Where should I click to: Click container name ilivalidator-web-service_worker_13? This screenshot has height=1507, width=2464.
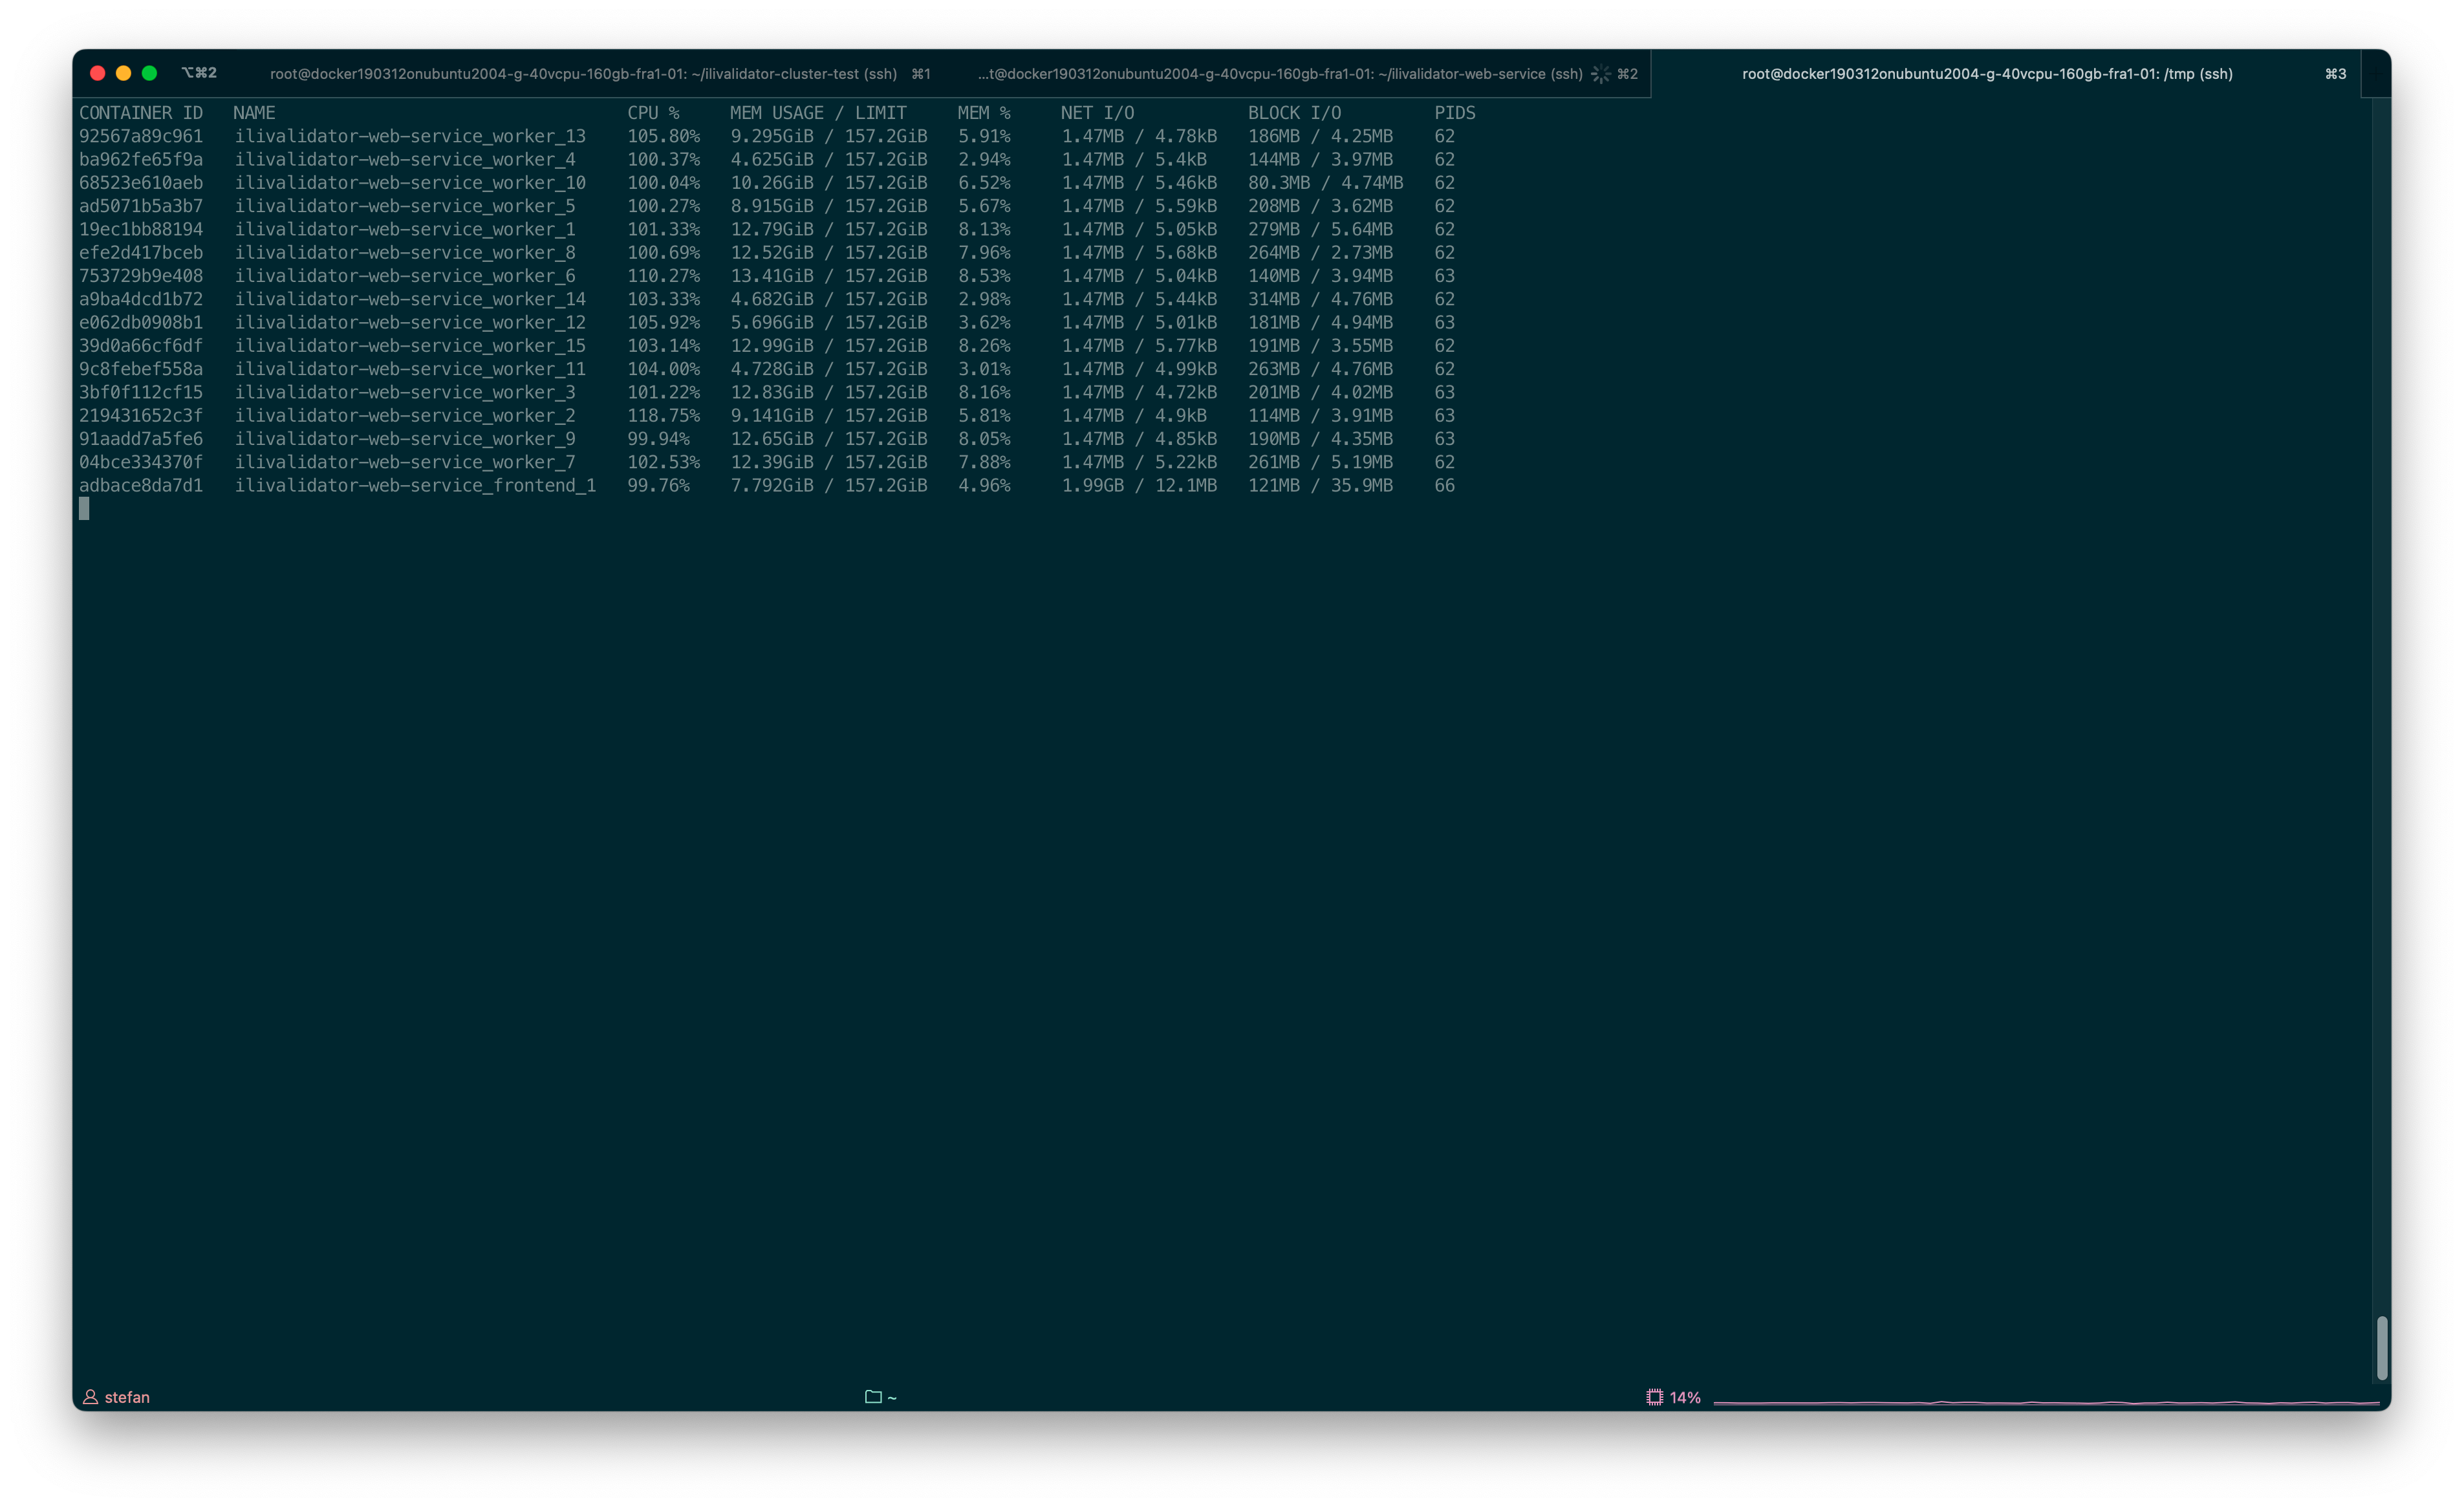(x=410, y=136)
